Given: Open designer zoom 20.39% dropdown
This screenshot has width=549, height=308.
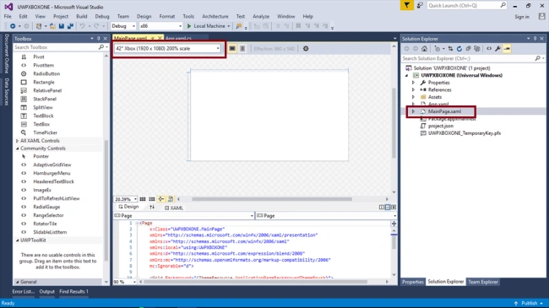Looking at the screenshot, I should [x=135, y=199].
